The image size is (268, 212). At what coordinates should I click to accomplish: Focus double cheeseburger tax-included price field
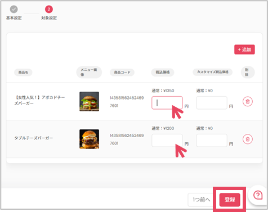[167, 141]
